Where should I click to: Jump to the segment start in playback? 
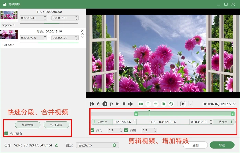pyautogui.click(x=92, y=104)
